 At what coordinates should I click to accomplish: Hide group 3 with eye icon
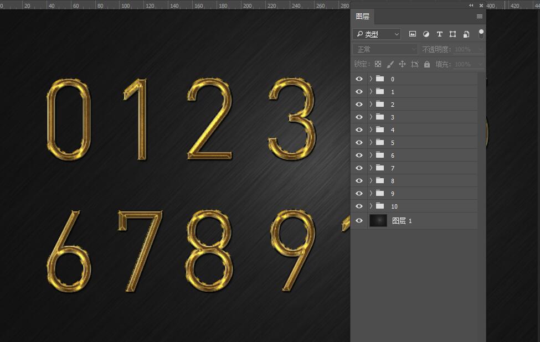[359, 117]
